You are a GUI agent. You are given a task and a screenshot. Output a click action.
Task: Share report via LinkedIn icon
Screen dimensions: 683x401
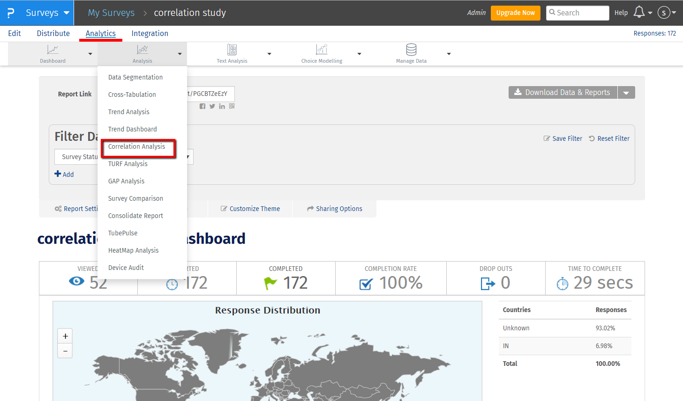point(222,106)
